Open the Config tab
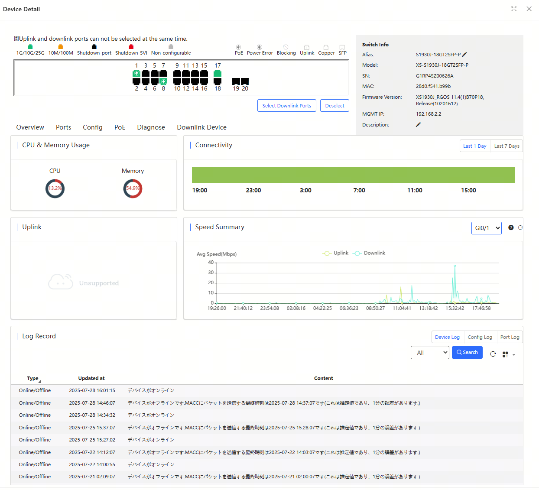Screen dimensions: 539x490 93,127
